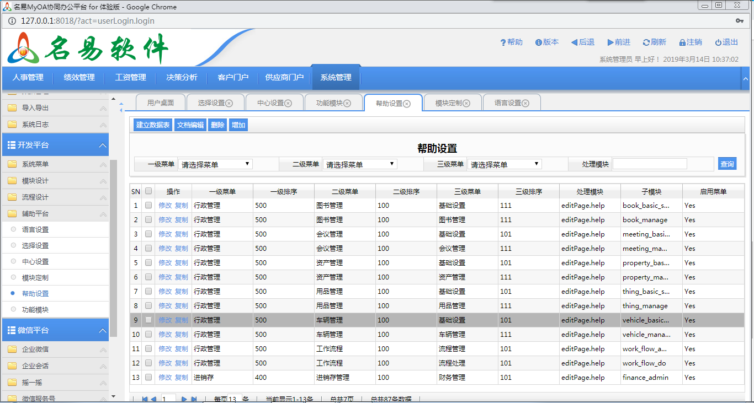Click the 刷新 refresh icon
Image resolution: width=754 pixels, height=403 pixels.
(646, 42)
